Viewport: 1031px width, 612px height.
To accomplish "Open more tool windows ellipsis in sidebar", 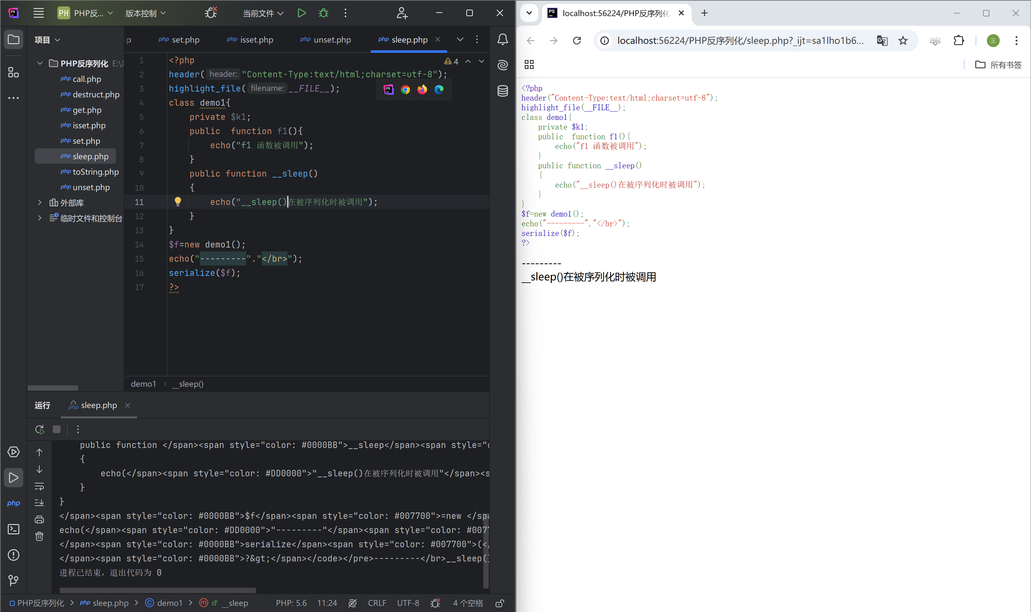I will [x=14, y=98].
